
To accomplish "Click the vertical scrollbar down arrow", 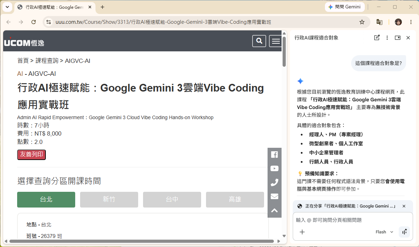I will pos(284,236).
